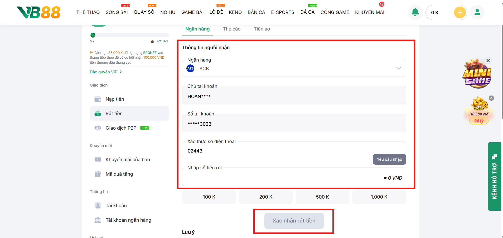Open the KÊNH HỖ TRỢ support panel

click(x=494, y=176)
